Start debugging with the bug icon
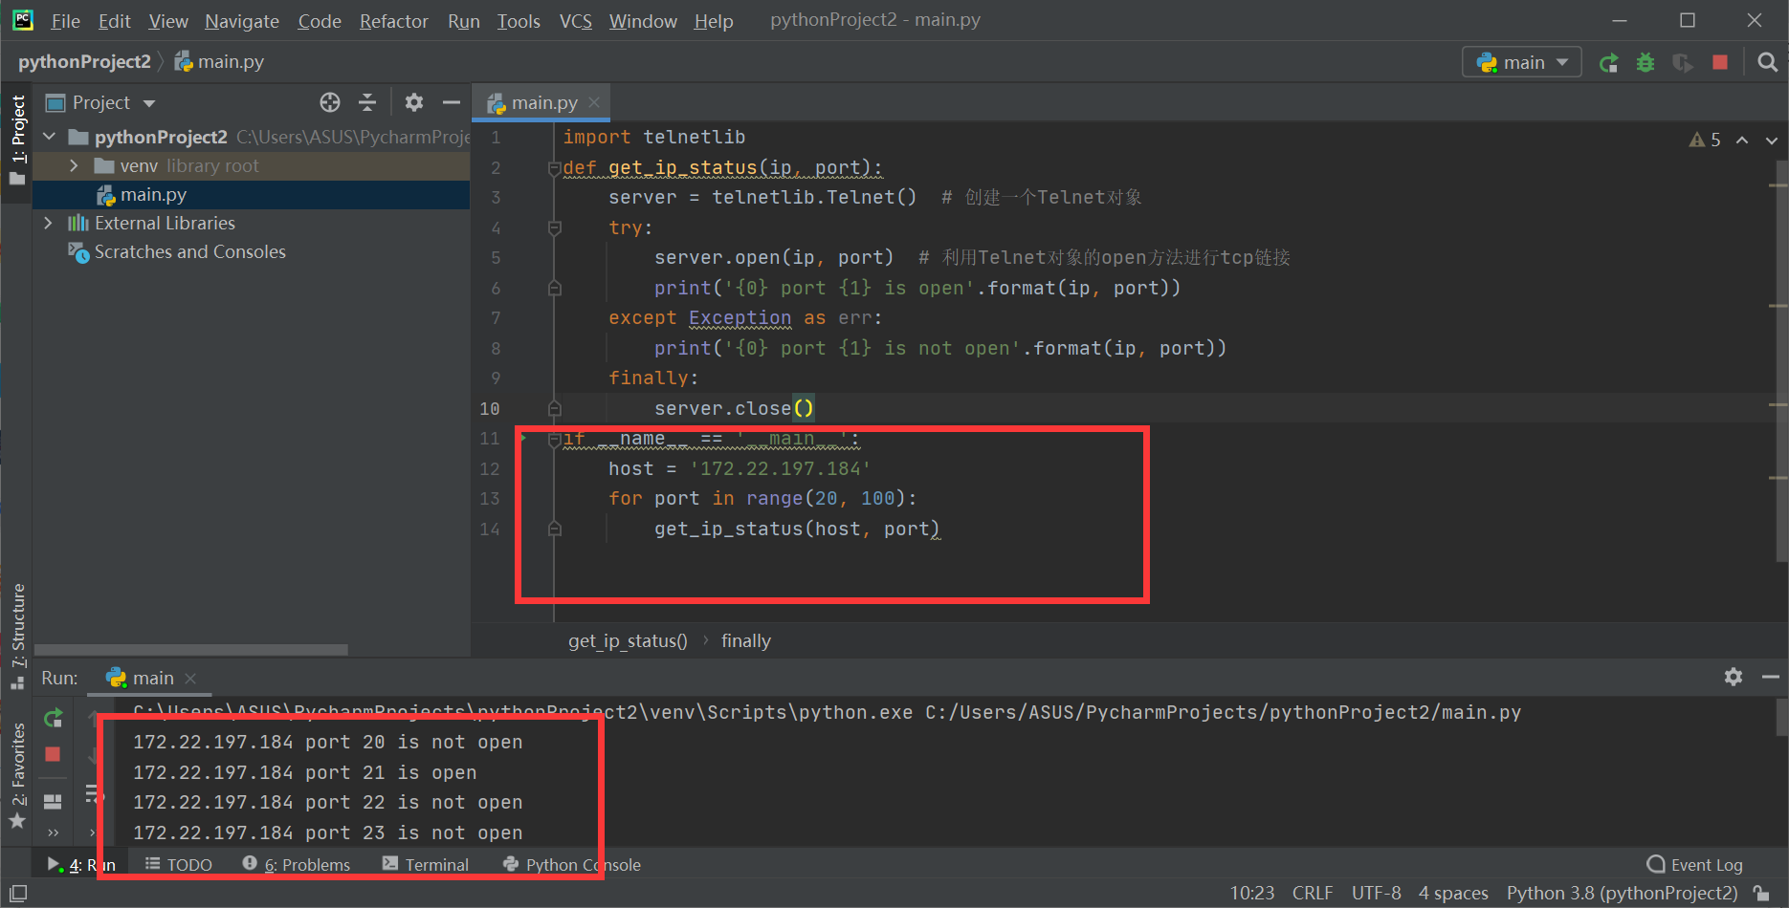 tap(1645, 63)
